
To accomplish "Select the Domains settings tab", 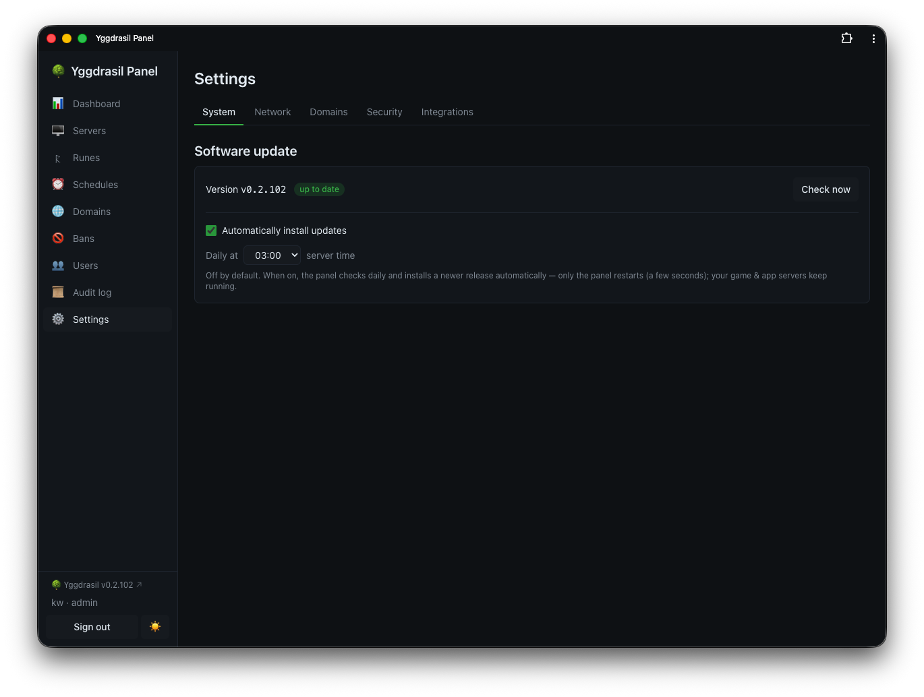I will coord(328,112).
